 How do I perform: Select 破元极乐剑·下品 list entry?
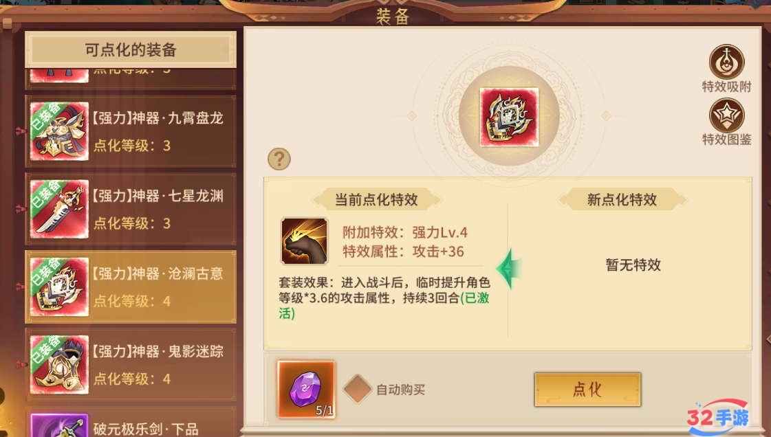pos(131,422)
